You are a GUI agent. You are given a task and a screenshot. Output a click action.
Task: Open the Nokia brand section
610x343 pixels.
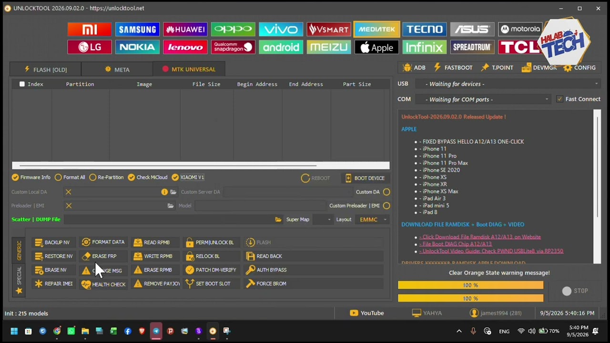137,47
